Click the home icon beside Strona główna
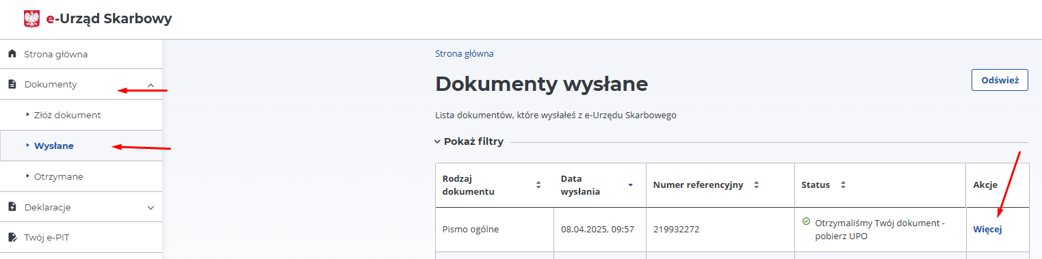 pos(12,53)
